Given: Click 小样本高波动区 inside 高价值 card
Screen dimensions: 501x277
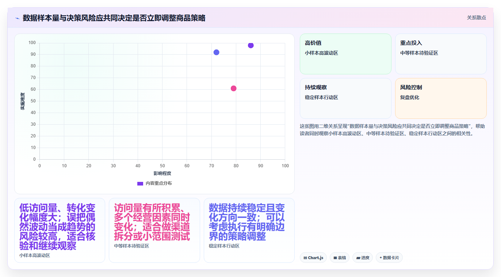Looking at the screenshot, I should tap(321, 53).
